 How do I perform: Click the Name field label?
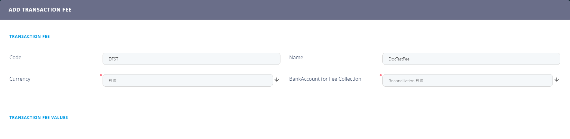tap(296, 57)
